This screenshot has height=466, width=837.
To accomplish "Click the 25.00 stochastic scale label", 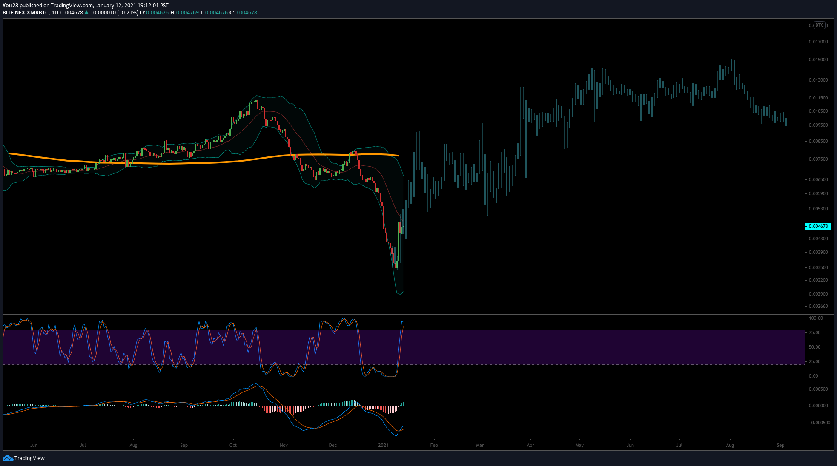I will 814,361.
